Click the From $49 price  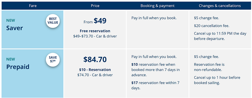(x=95, y=21)
